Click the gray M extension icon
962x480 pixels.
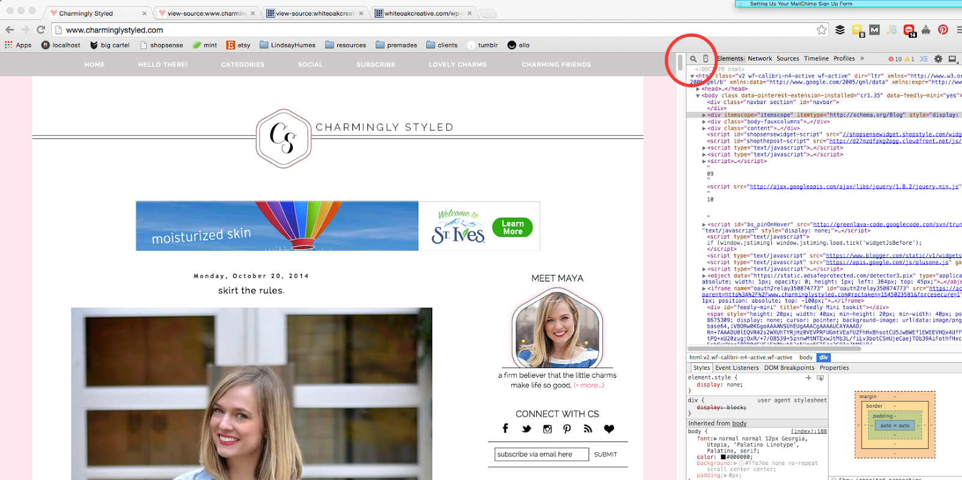875,29
